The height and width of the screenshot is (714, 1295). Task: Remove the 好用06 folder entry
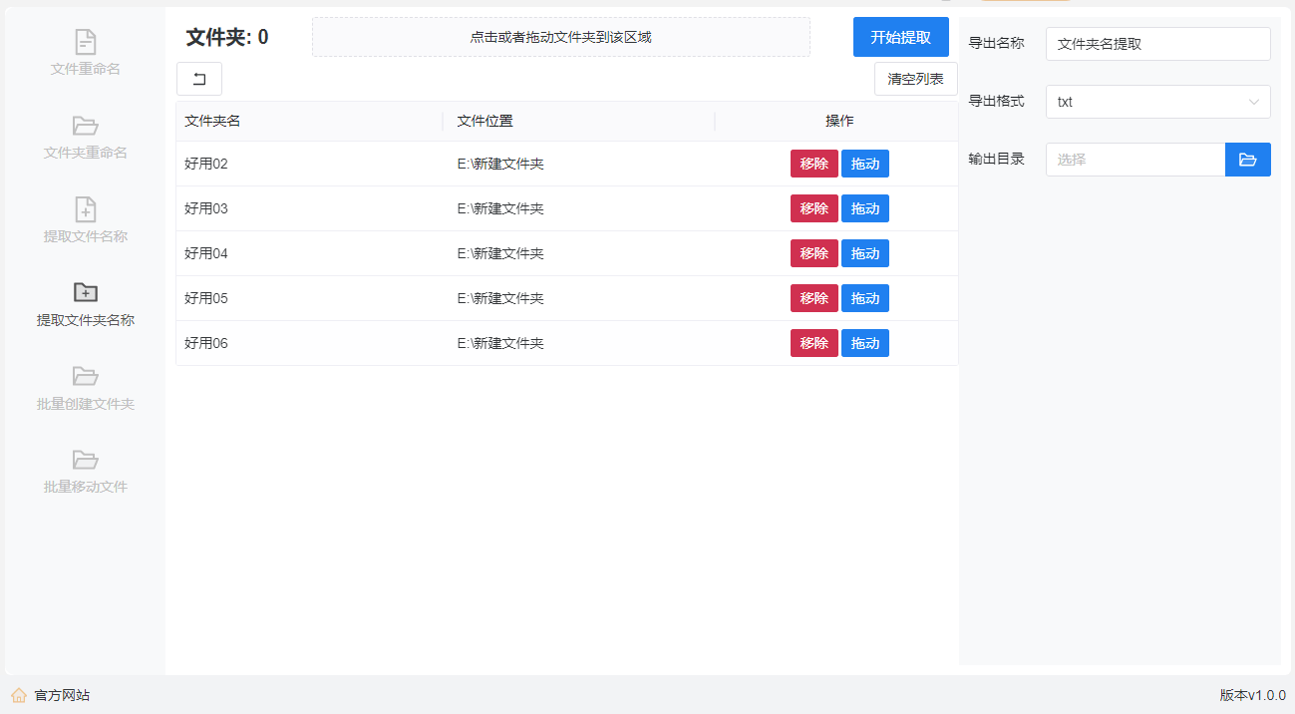pyautogui.click(x=813, y=343)
